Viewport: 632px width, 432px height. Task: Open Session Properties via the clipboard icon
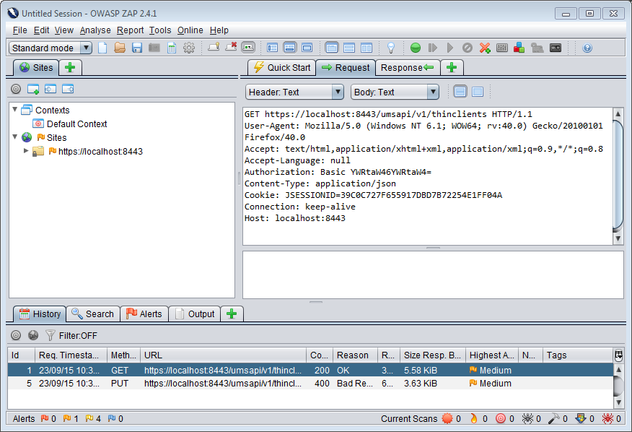172,47
